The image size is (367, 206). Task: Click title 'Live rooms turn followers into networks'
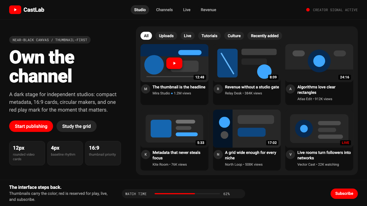[324, 155]
